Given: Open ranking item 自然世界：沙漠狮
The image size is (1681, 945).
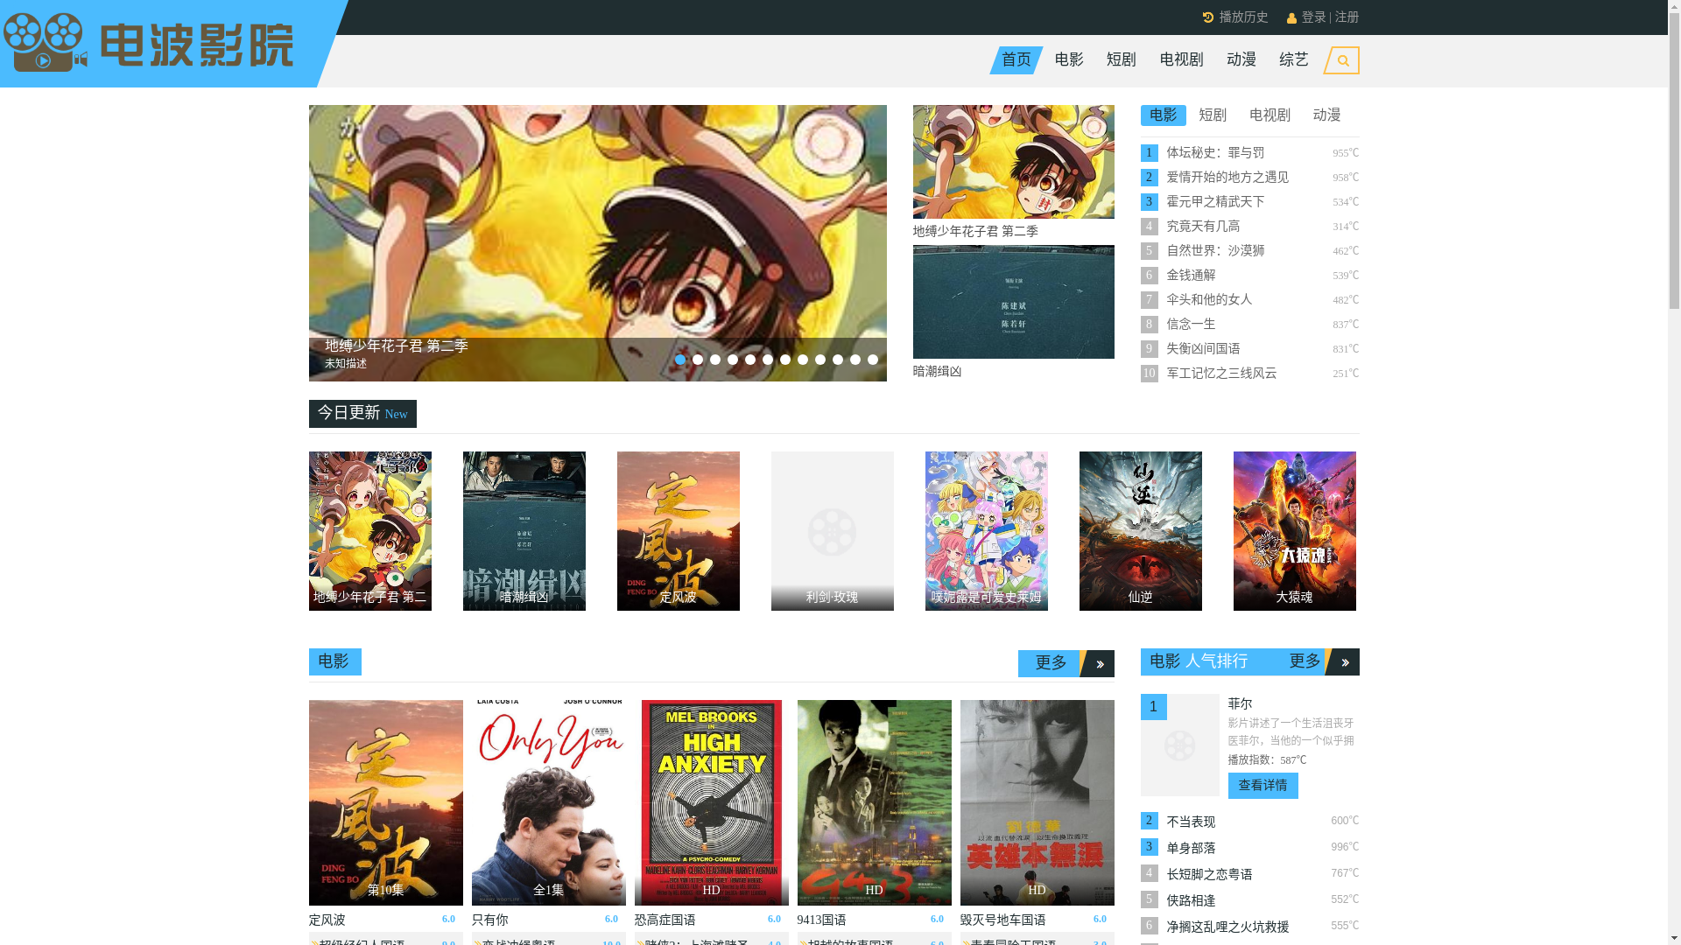Looking at the screenshot, I should point(1215,251).
